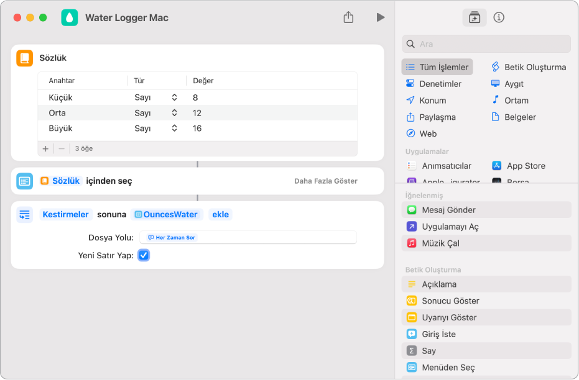Click the green Mesaj Gönder icon
The width and height of the screenshot is (579, 380).
click(411, 210)
